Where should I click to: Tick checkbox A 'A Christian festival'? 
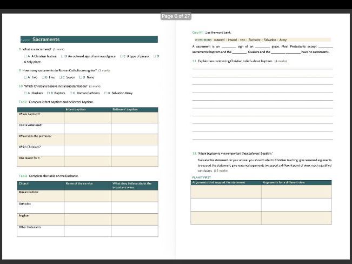pos(25,56)
